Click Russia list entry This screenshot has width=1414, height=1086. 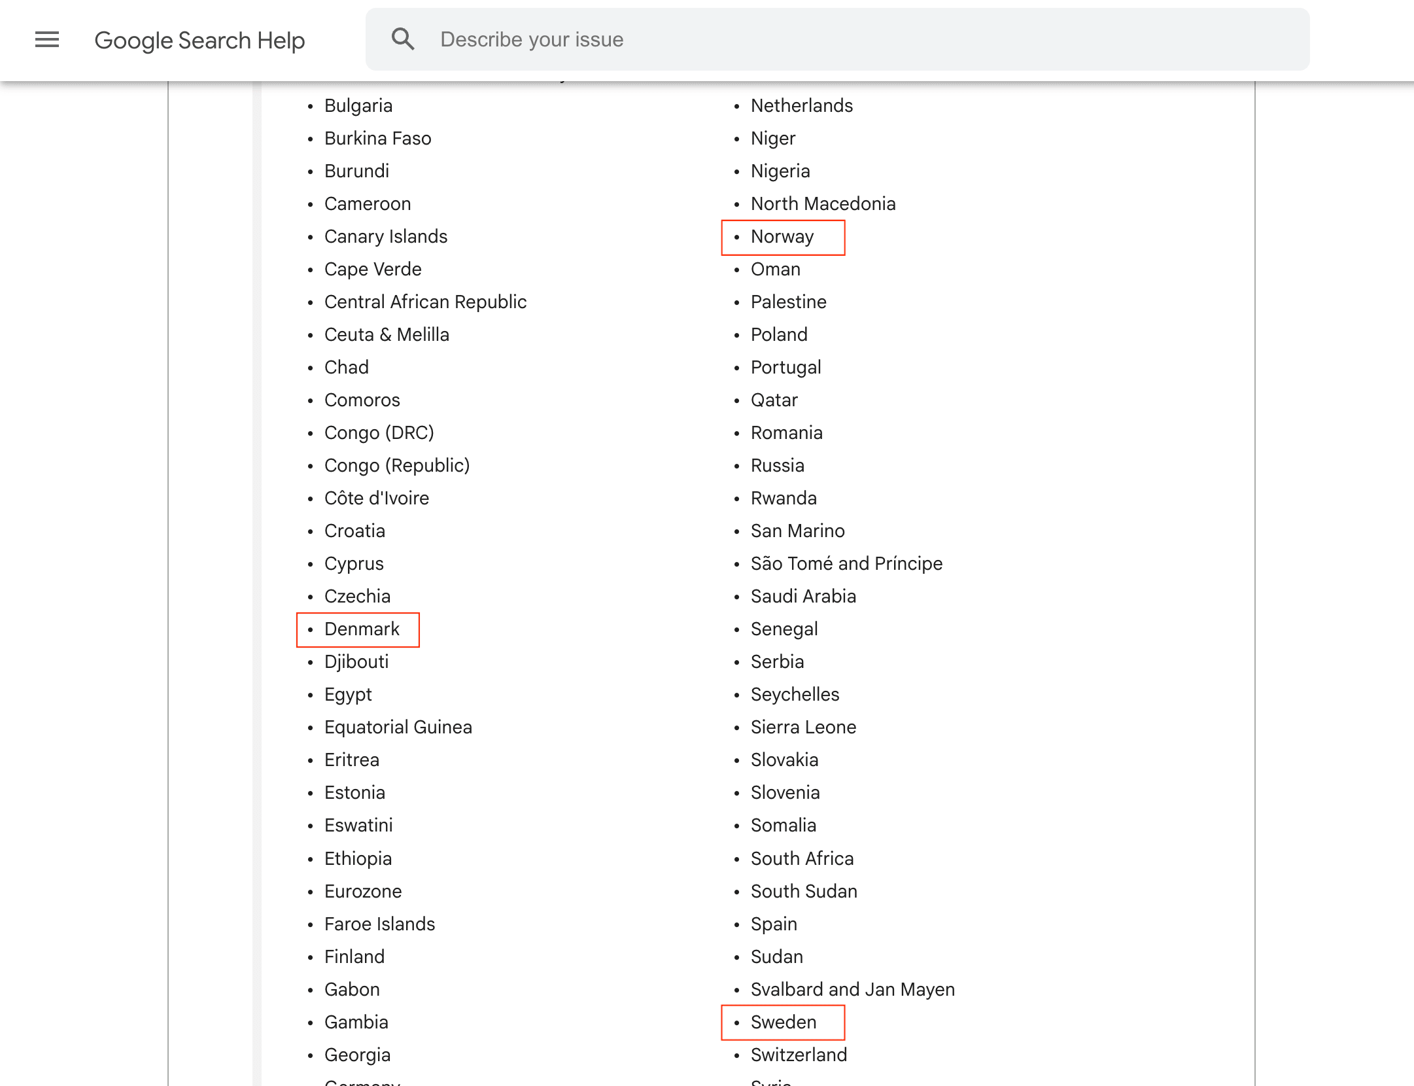click(777, 465)
